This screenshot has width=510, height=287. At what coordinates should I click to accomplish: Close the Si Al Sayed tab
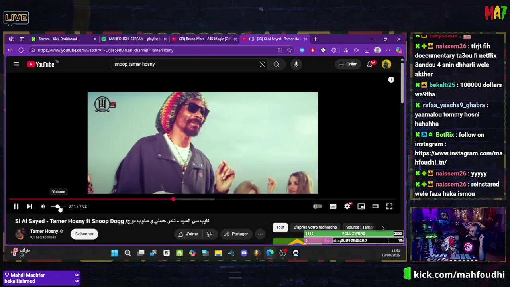click(x=306, y=39)
